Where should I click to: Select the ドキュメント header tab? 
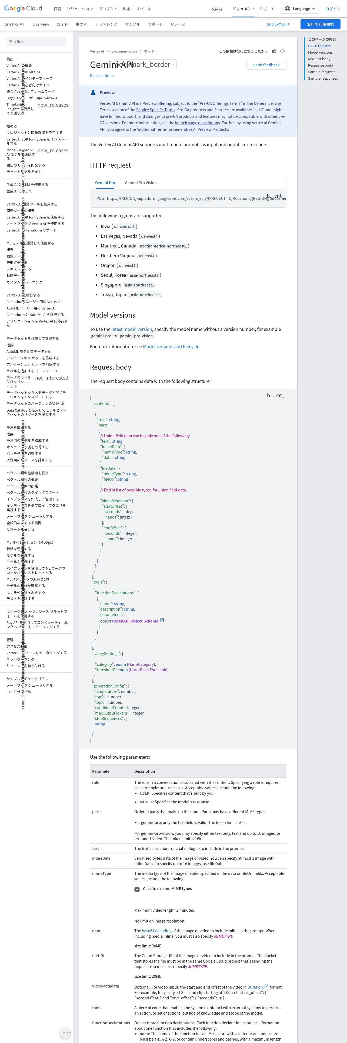click(x=243, y=9)
